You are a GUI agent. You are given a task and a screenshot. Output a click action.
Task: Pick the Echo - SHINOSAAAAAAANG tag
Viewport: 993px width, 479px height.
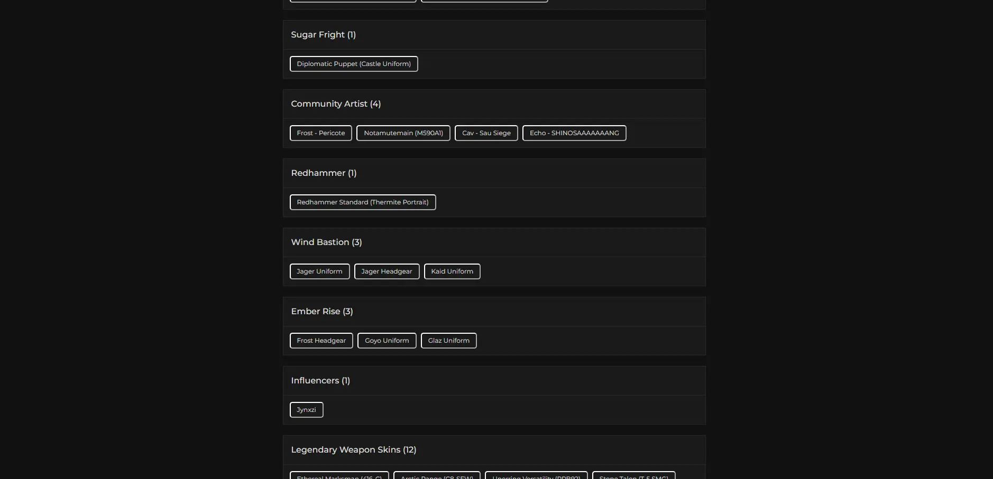click(574, 133)
